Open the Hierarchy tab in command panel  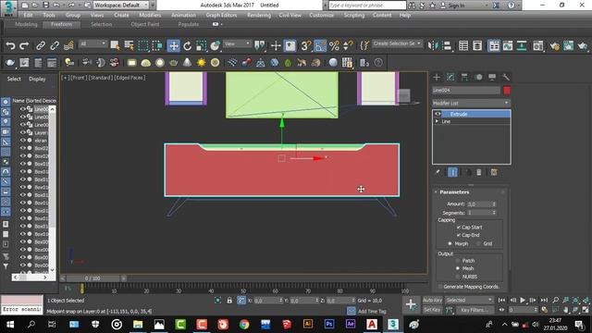click(464, 78)
